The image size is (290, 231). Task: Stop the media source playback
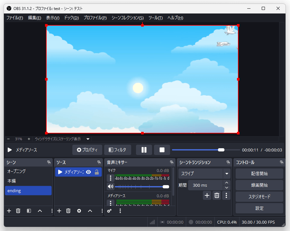(x=162, y=150)
